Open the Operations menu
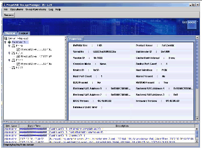The width and height of the screenshot is (202, 150). point(17,10)
